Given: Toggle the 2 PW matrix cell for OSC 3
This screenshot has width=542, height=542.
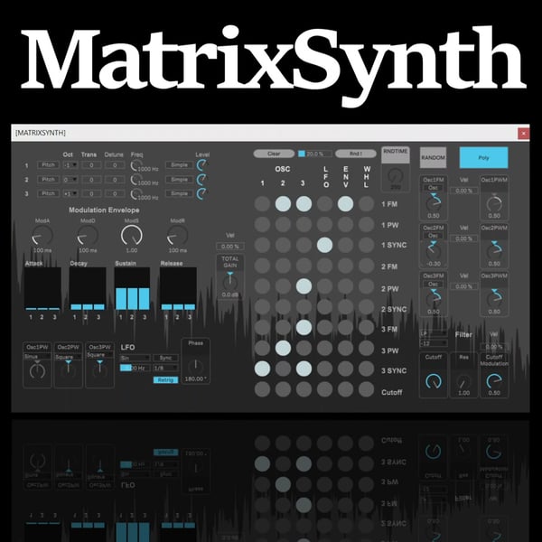Looking at the screenshot, I should coord(304,286).
